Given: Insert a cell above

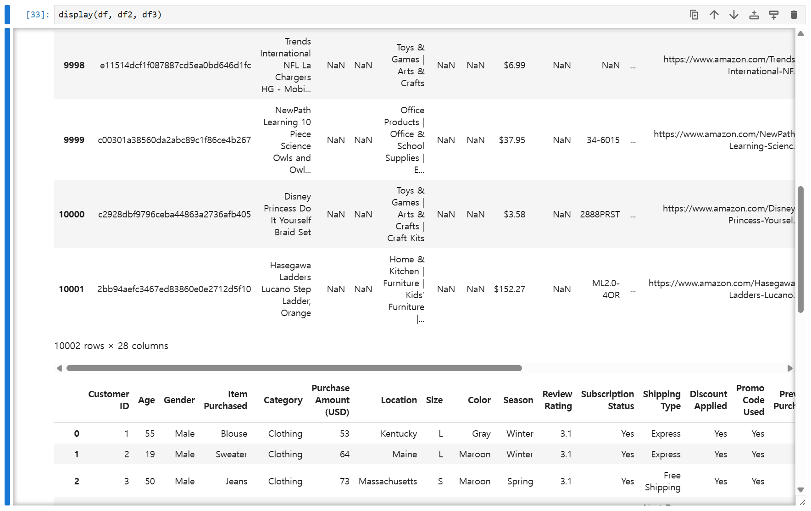Looking at the screenshot, I should click(754, 15).
